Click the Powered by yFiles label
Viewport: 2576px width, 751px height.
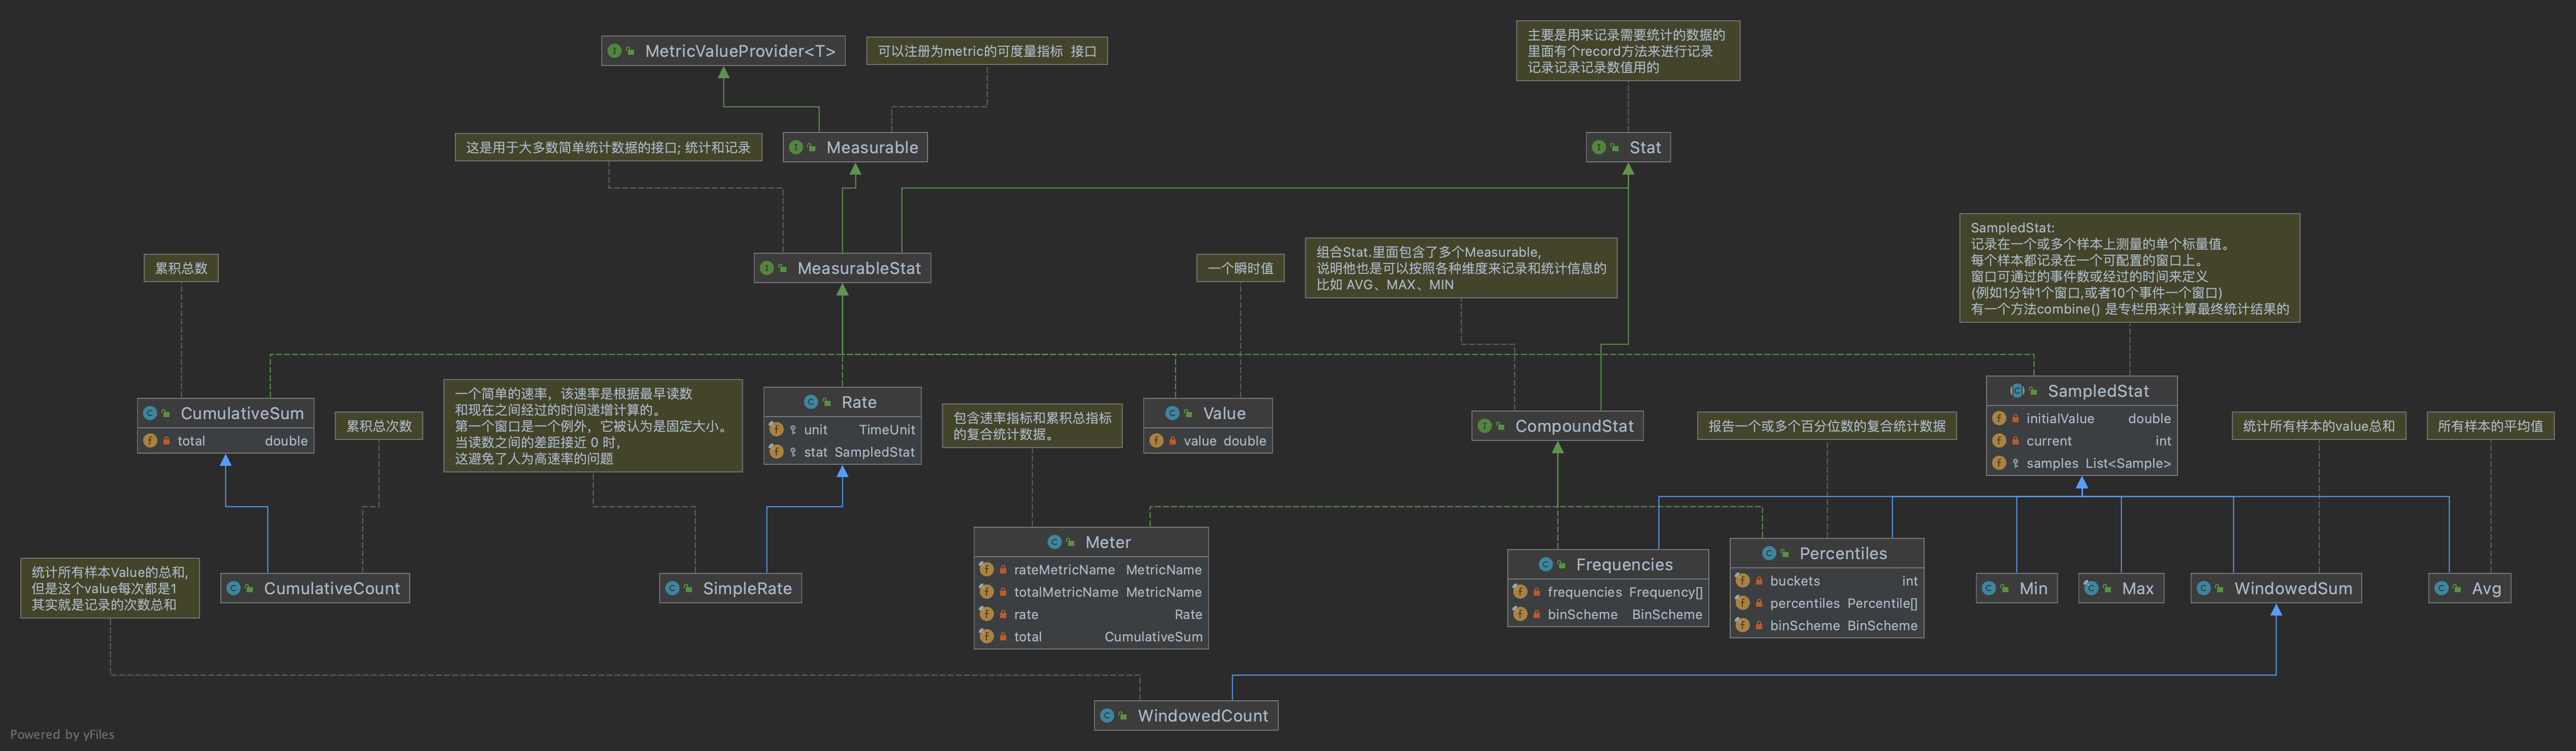(x=62, y=735)
